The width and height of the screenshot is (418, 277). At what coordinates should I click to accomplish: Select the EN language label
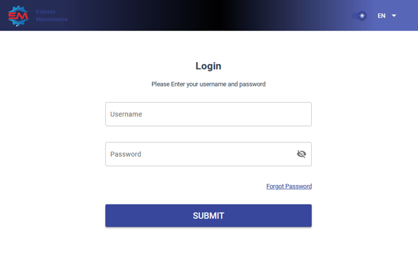click(x=381, y=16)
